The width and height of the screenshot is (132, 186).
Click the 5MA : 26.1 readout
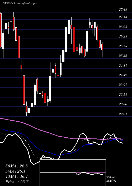point(15,171)
